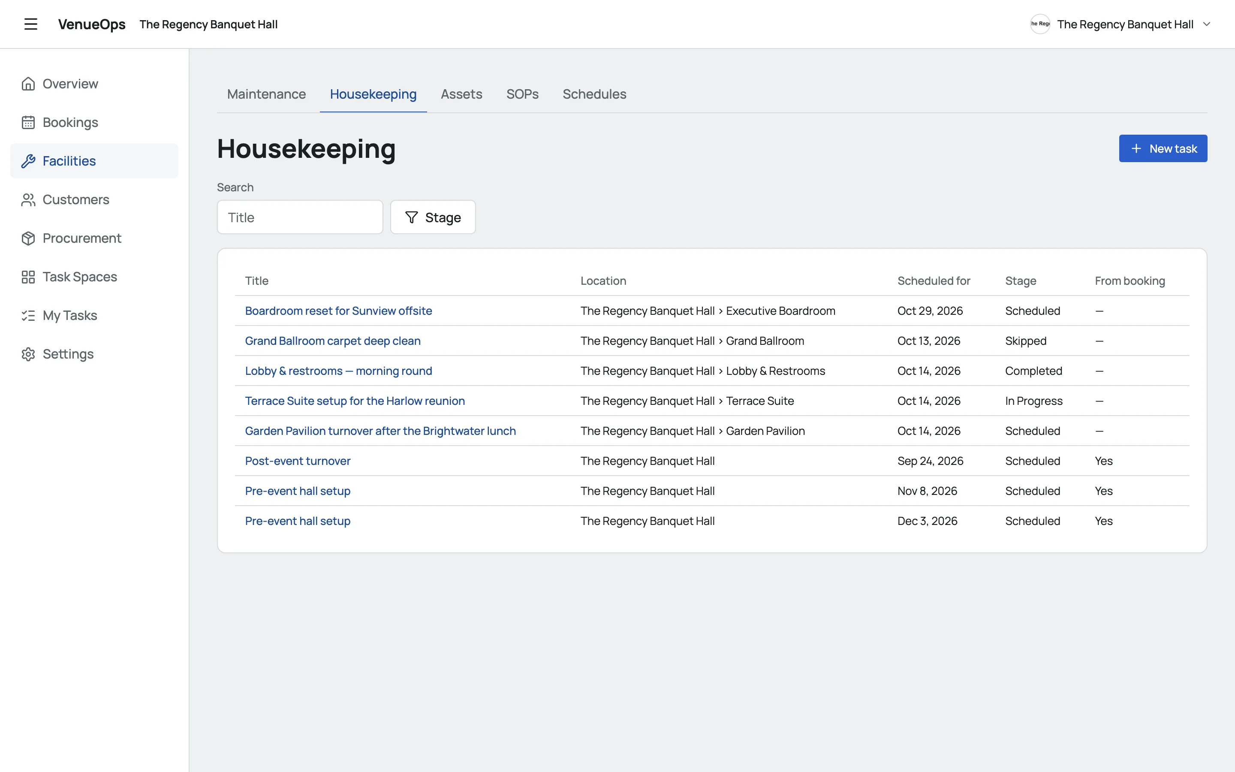1235x772 pixels.
Task: Open Garden Pavilion turnover after Brightwater lunch
Action: point(380,431)
